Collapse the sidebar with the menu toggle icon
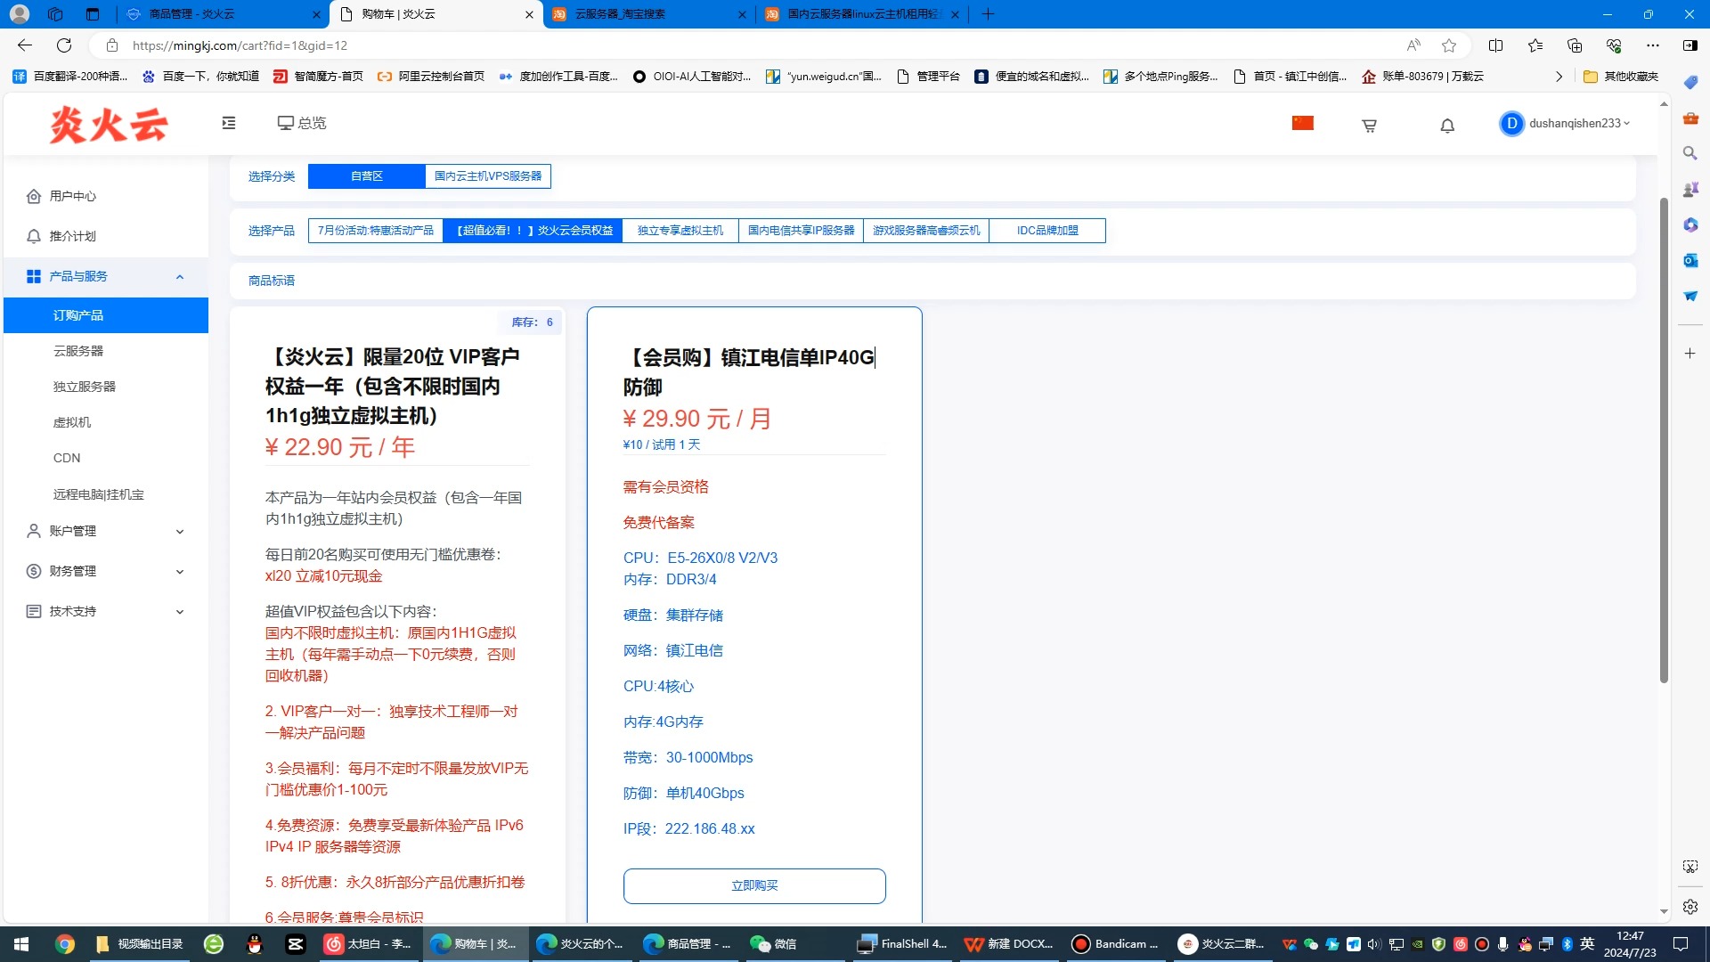This screenshot has height=962, width=1710. (229, 123)
